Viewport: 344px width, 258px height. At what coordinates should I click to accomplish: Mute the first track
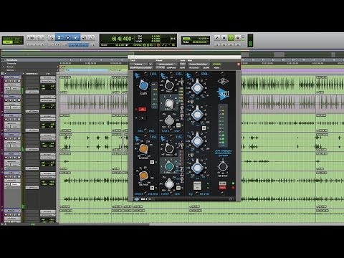pyautogui.click(x=19, y=81)
